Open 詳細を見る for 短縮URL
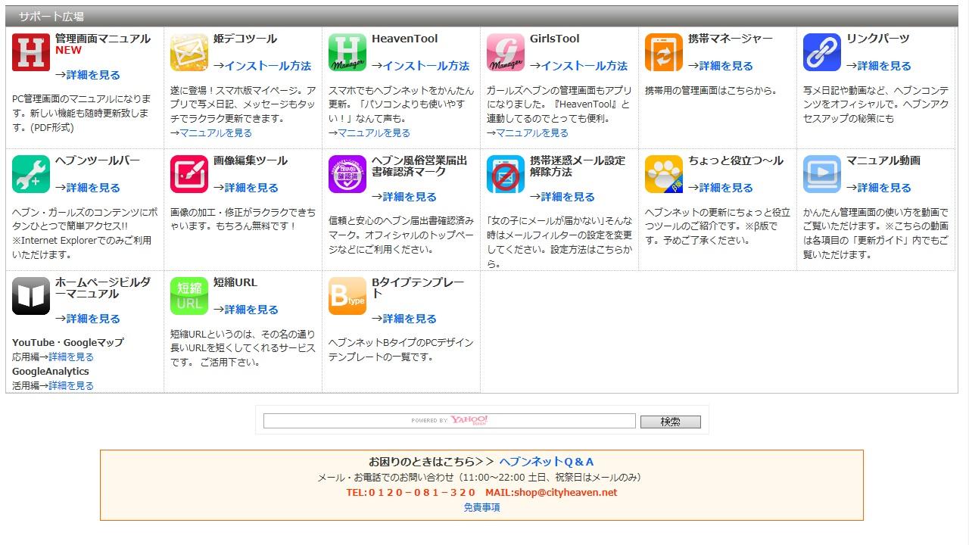This screenshot has height=545, width=969. coord(251,310)
